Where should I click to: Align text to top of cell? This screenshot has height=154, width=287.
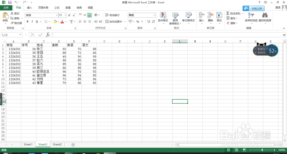[80, 15]
